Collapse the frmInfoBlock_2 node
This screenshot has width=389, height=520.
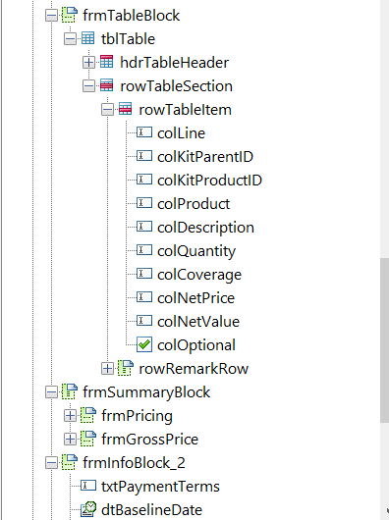pos(51,463)
